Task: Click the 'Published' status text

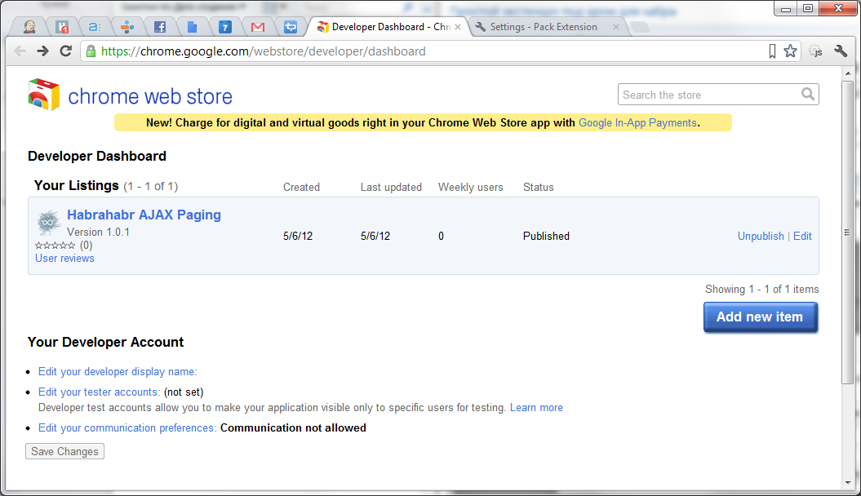Action: [546, 236]
